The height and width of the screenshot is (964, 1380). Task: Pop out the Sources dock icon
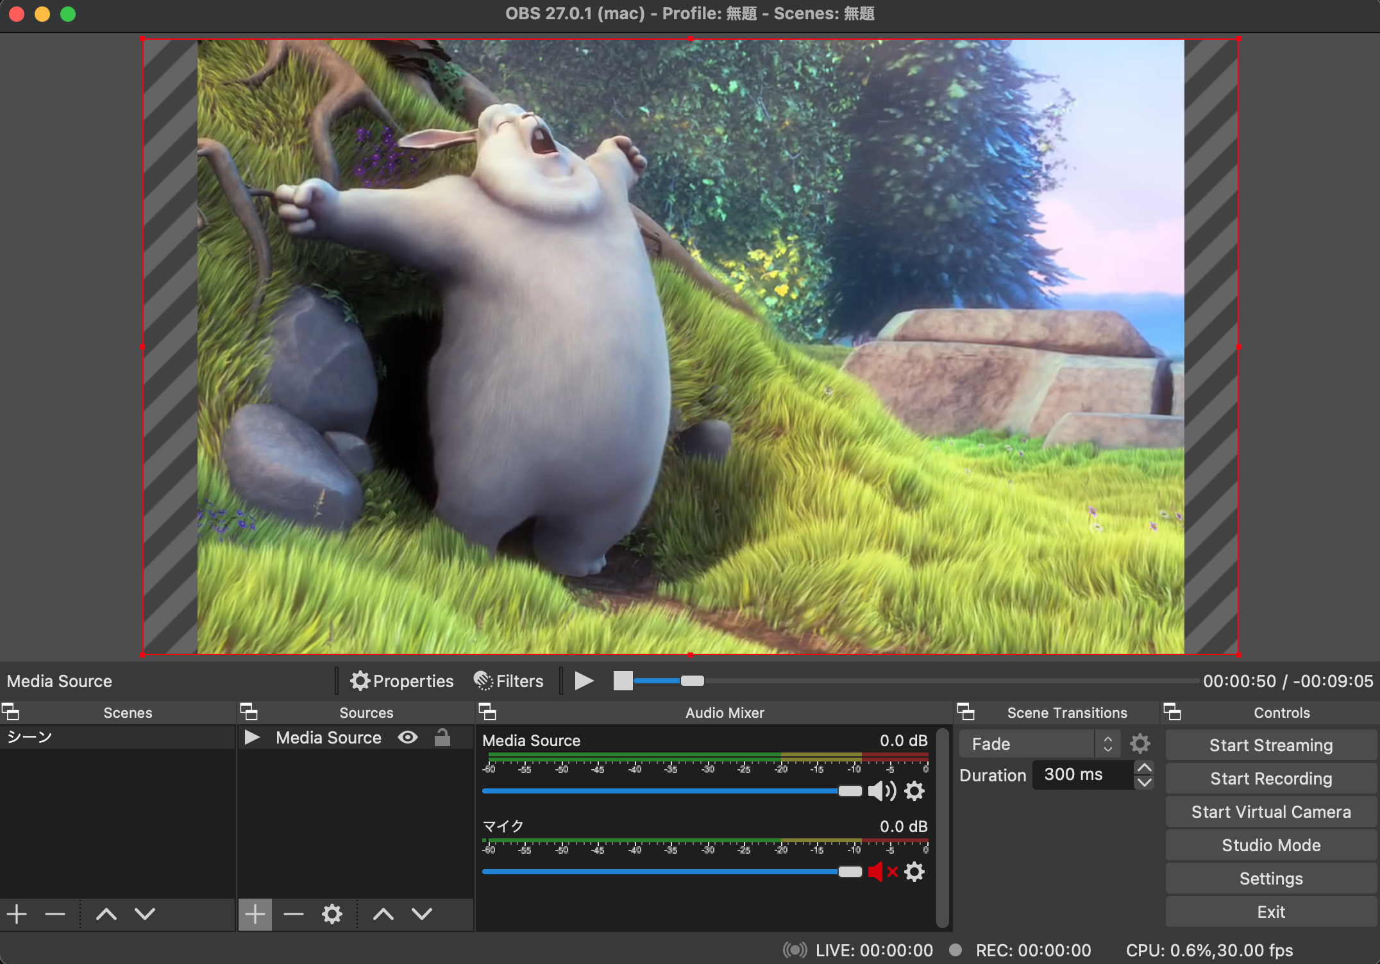tap(249, 712)
